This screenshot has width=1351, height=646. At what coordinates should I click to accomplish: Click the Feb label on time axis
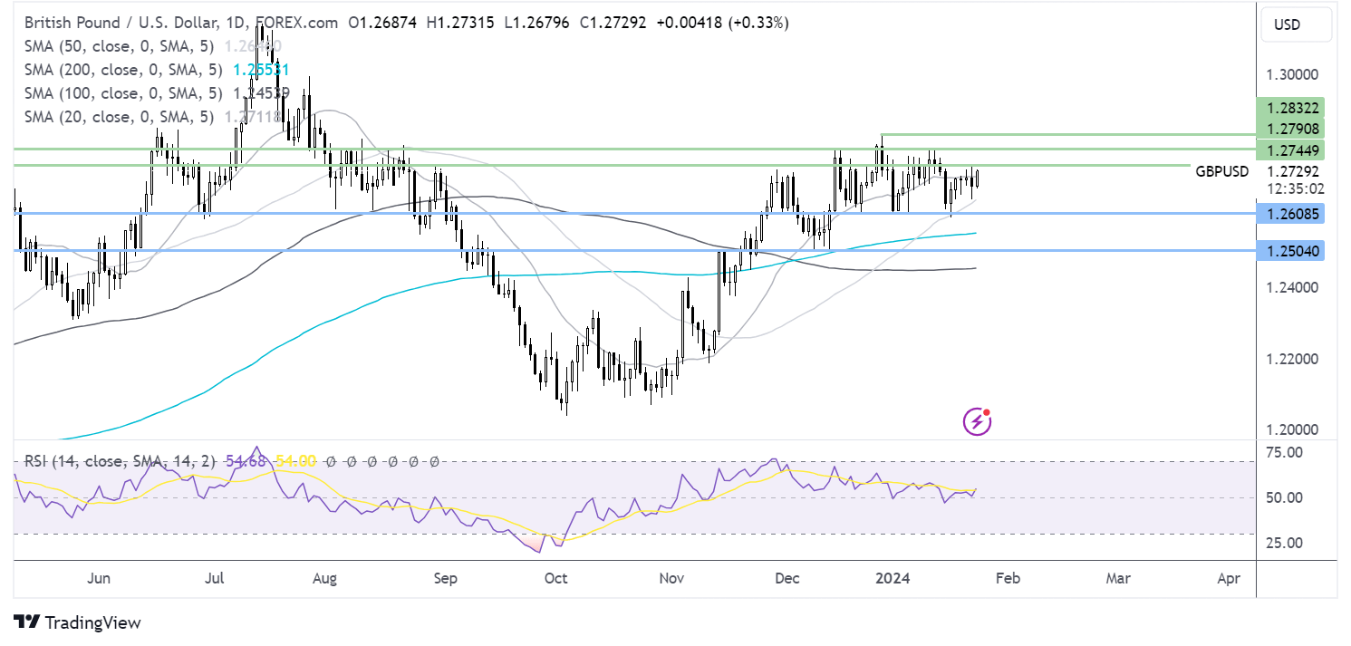click(x=1008, y=579)
